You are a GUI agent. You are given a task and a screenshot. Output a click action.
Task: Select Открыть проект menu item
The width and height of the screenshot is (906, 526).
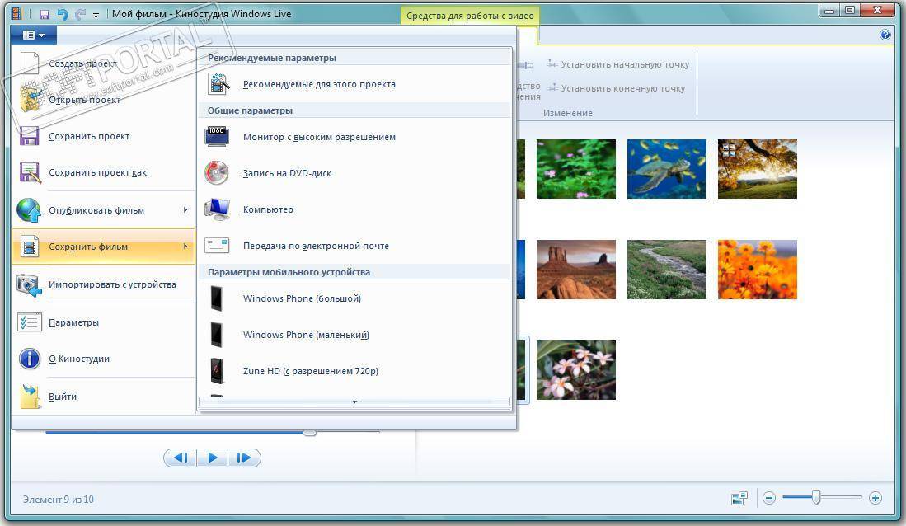point(103,100)
